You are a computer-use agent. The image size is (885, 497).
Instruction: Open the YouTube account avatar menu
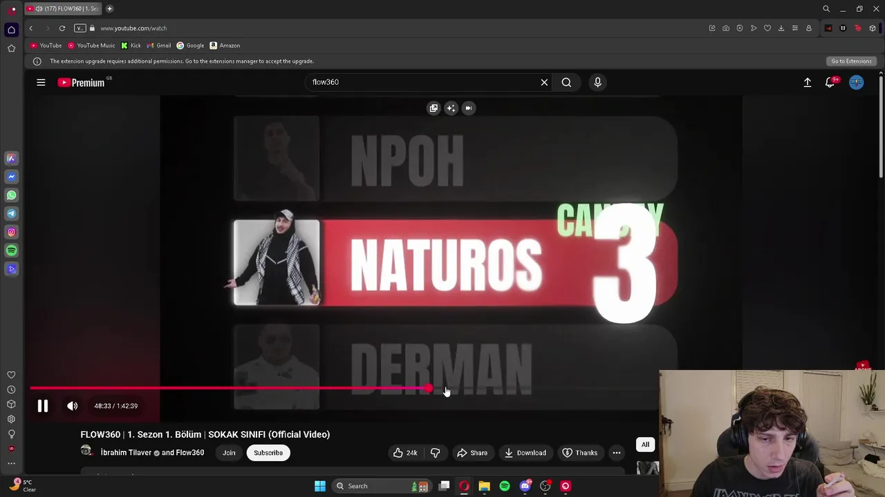tap(856, 82)
